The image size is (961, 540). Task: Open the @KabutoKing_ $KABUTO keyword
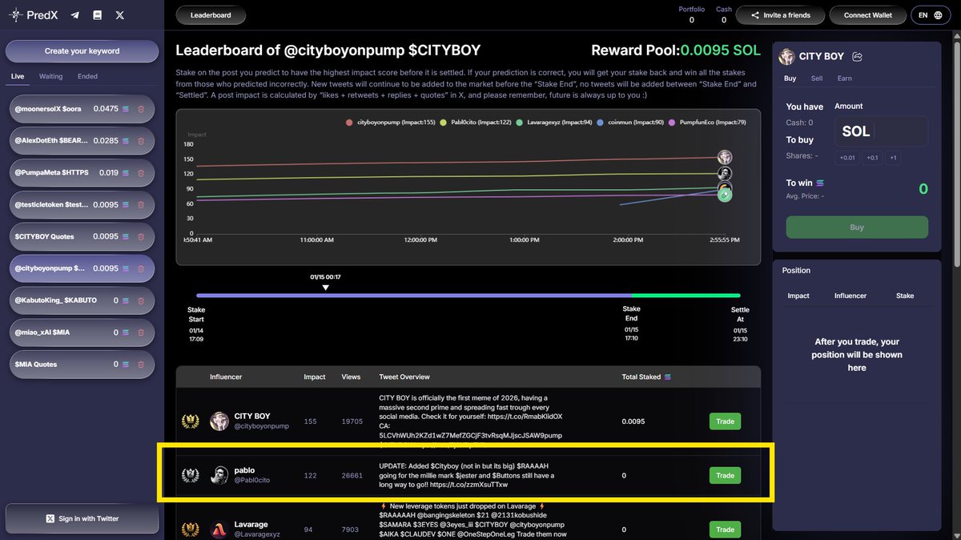(x=82, y=300)
